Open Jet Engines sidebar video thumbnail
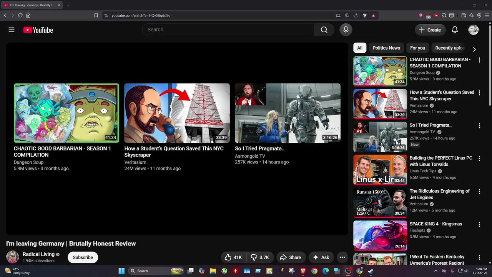 click(x=380, y=203)
